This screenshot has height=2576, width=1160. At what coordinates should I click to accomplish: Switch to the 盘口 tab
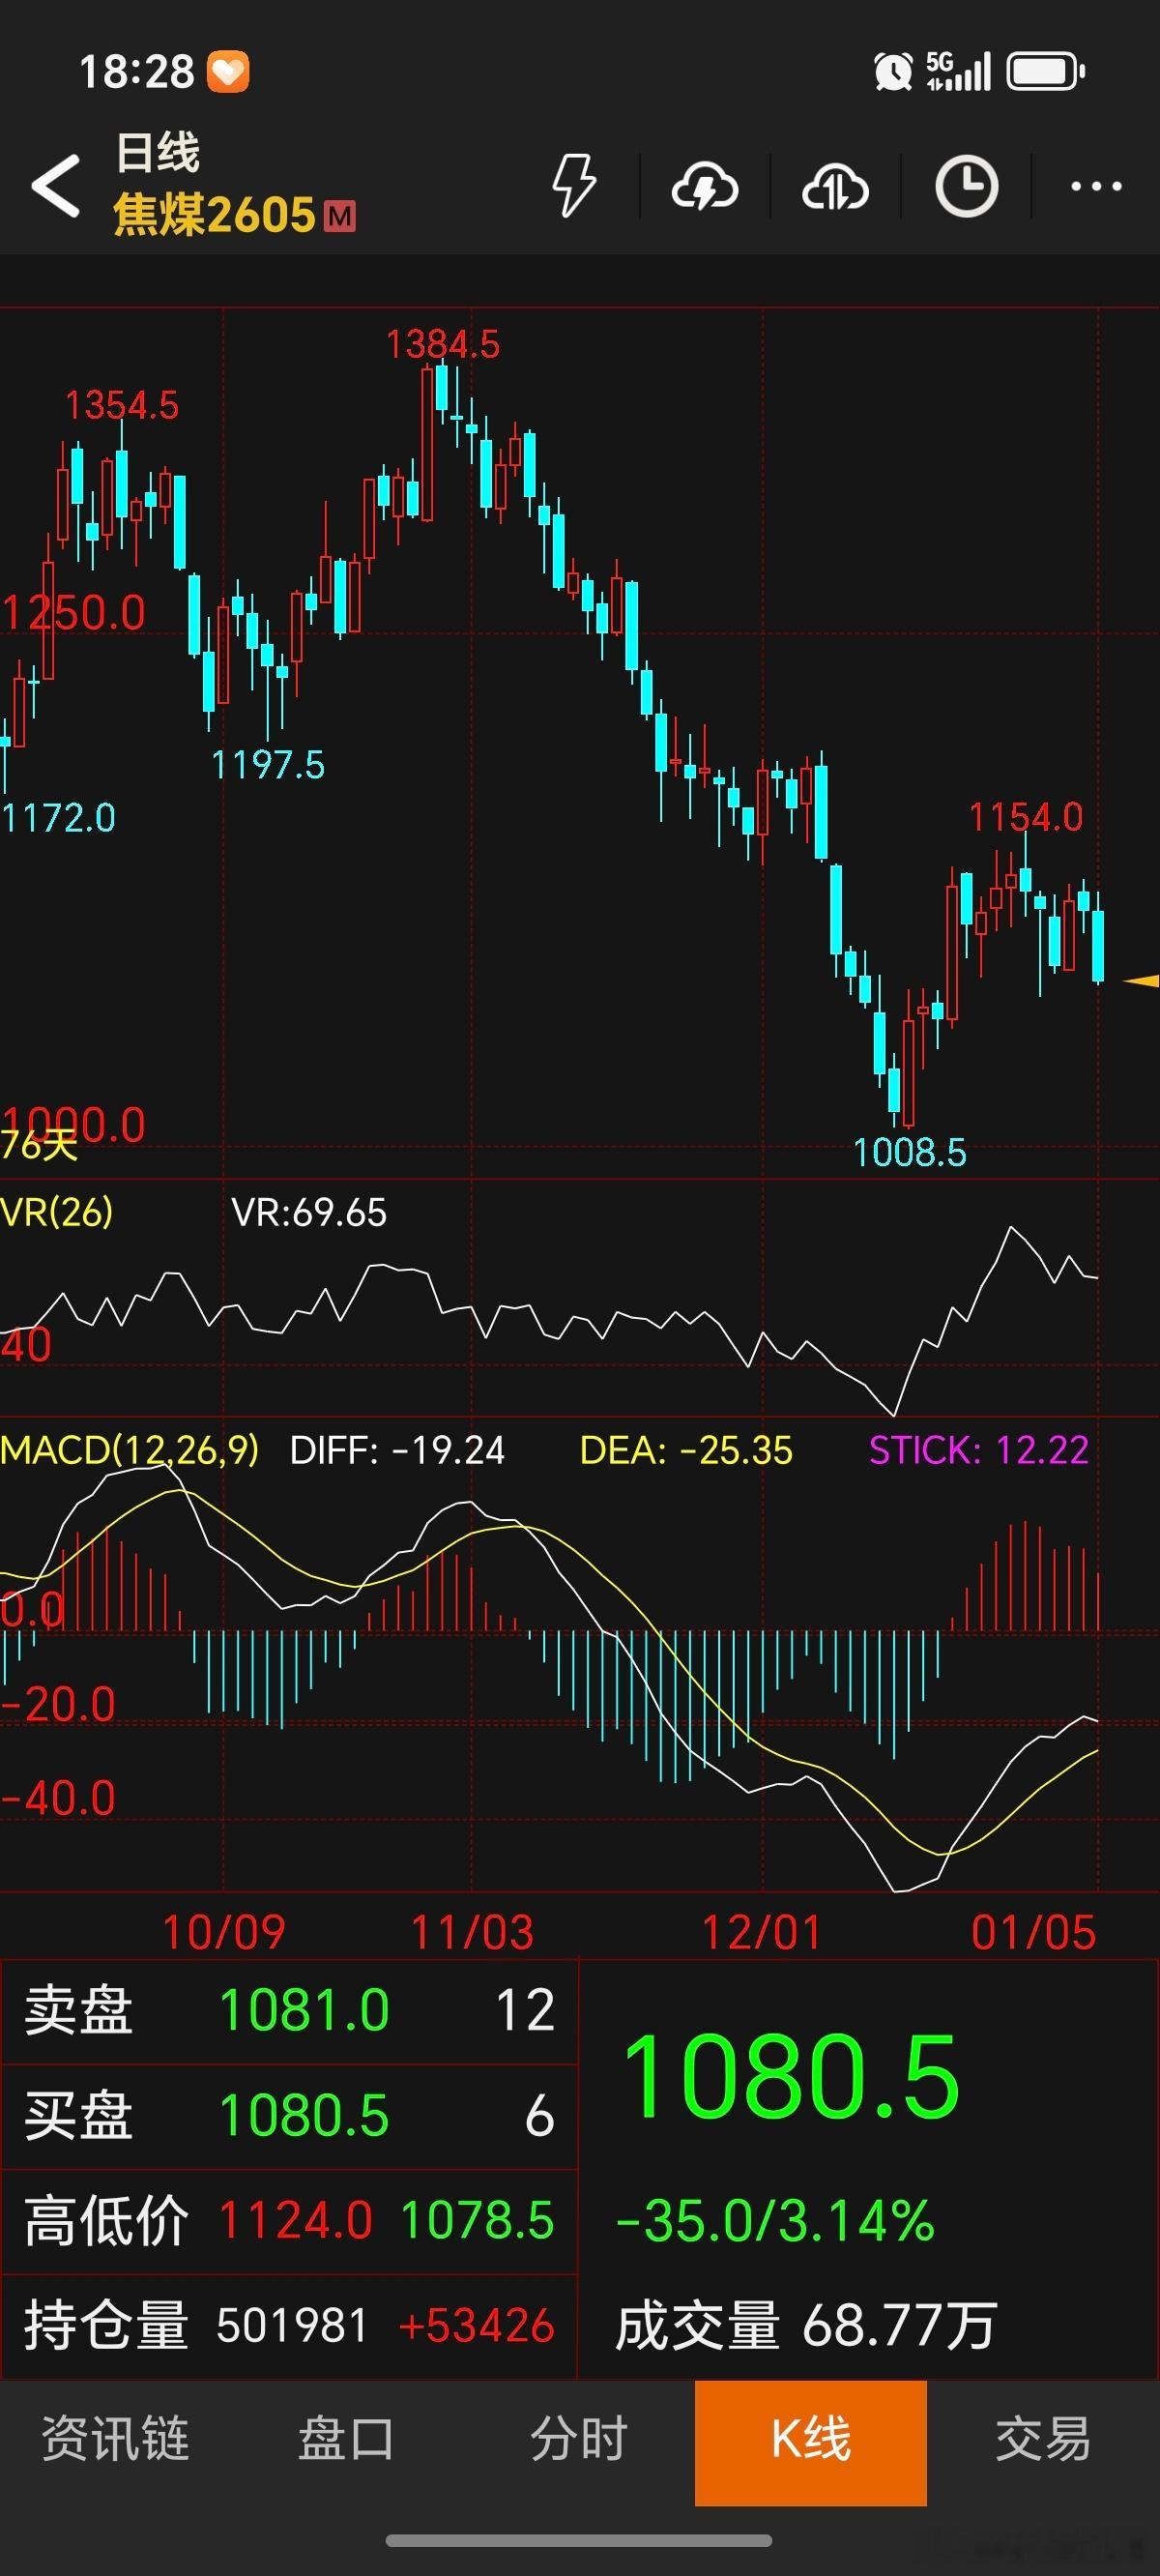click(x=347, y=2439)
